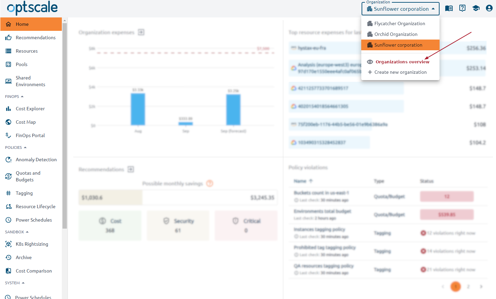496x299 pixels.
Task: Click the Cost Comparison icon
Action: [8, 271]
